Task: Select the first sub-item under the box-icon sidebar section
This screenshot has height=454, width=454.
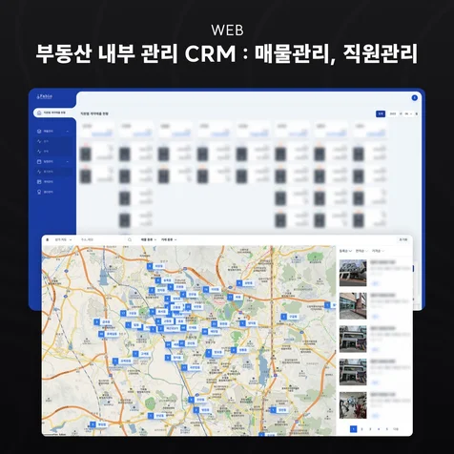Action: coord(52,141)
